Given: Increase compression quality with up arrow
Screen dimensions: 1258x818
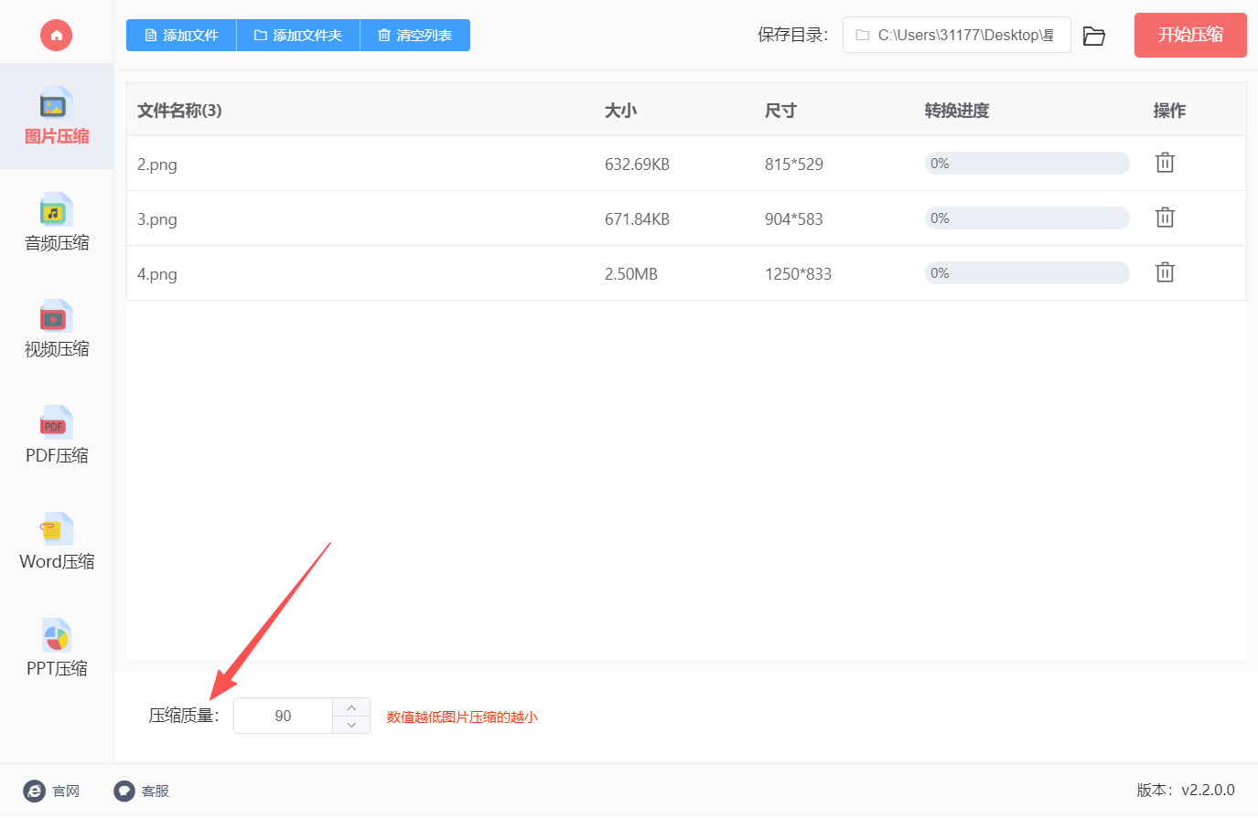Looking at the screenshot, I should [351, 707].
